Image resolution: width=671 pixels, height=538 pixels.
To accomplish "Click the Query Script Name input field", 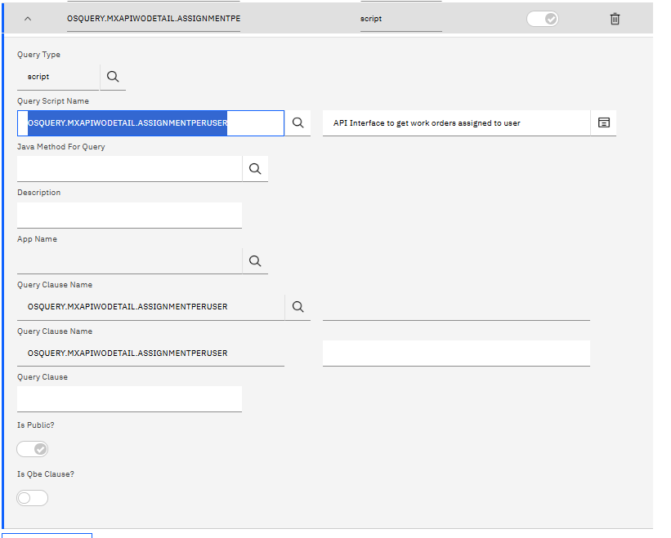I will click(x=150, y=122).
